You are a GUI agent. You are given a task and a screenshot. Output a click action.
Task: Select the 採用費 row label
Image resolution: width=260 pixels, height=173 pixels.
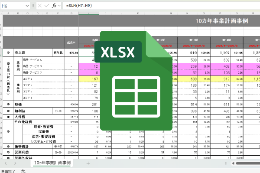click(43, 132)
